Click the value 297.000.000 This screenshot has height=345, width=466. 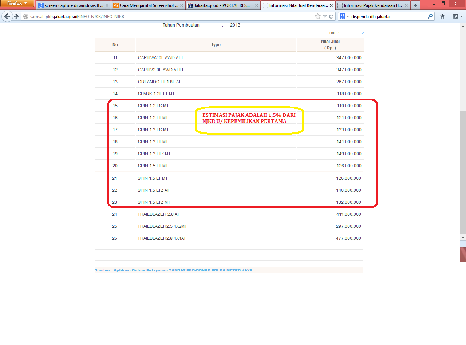[349, 226]
